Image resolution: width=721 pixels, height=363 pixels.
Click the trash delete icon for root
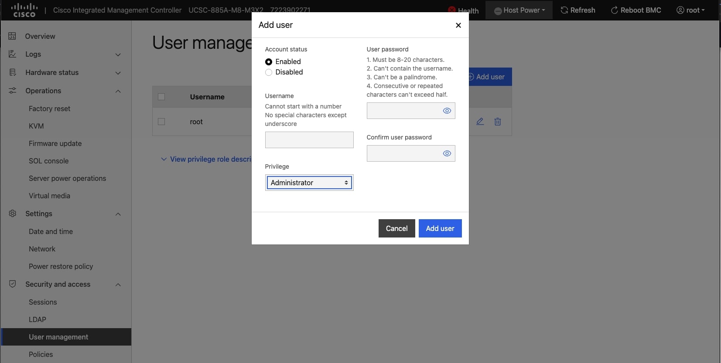click(497, 122)
